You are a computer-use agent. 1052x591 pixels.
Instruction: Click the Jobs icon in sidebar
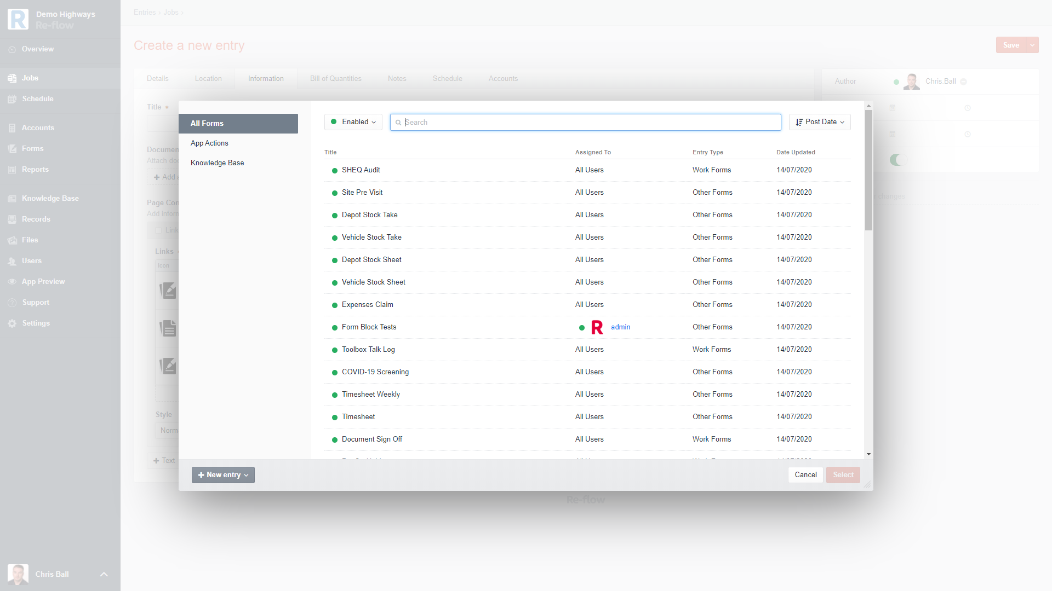click(12, 78)
